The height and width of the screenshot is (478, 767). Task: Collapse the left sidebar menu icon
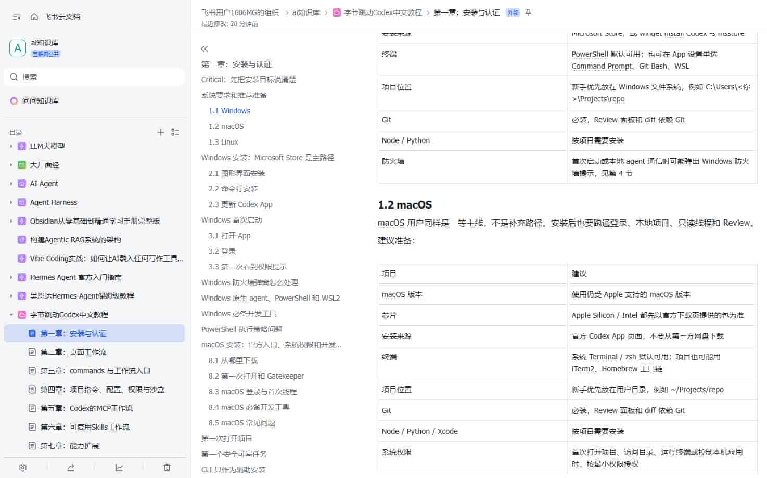(17, 17)
